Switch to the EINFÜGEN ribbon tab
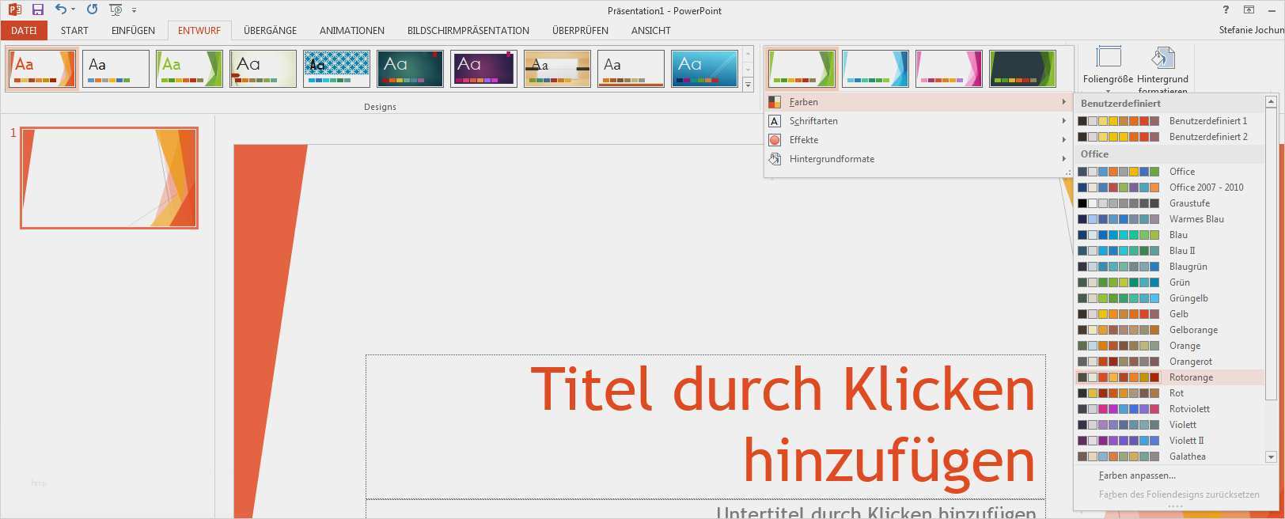Viewport: 1285px width, 519px height. pyautogui.click(x=133, y=31)
